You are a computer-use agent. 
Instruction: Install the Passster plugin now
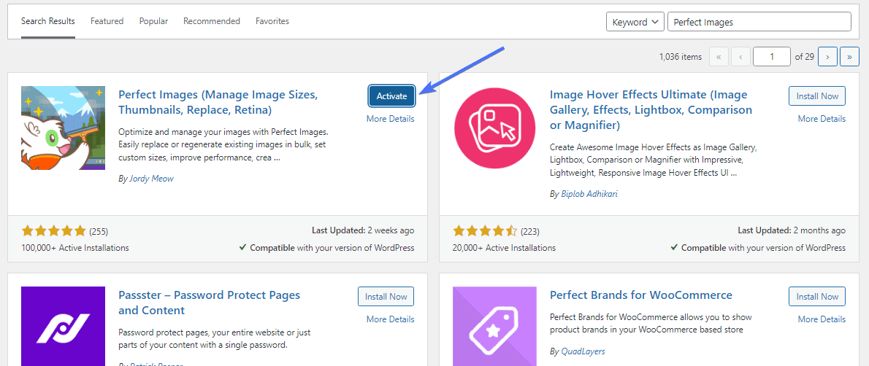tap(386, 296)
